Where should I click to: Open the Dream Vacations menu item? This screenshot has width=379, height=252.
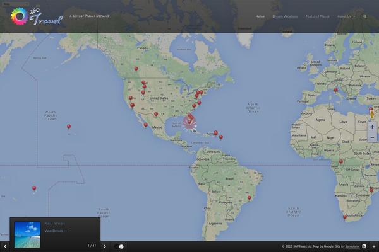click(x=286, y=16)
